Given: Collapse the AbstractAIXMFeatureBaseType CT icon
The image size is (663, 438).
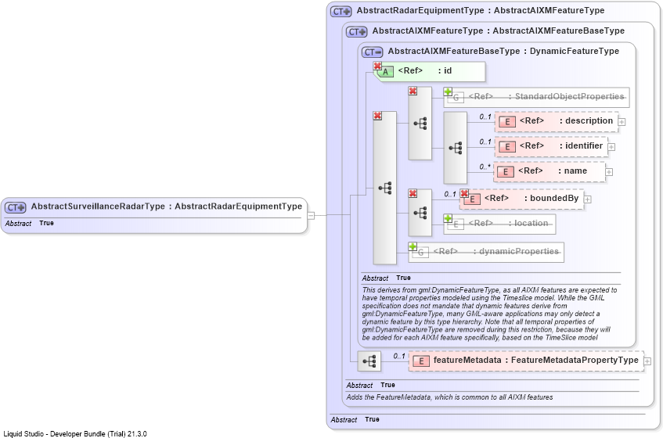Looking at the screenshot, I should [372, 52].
